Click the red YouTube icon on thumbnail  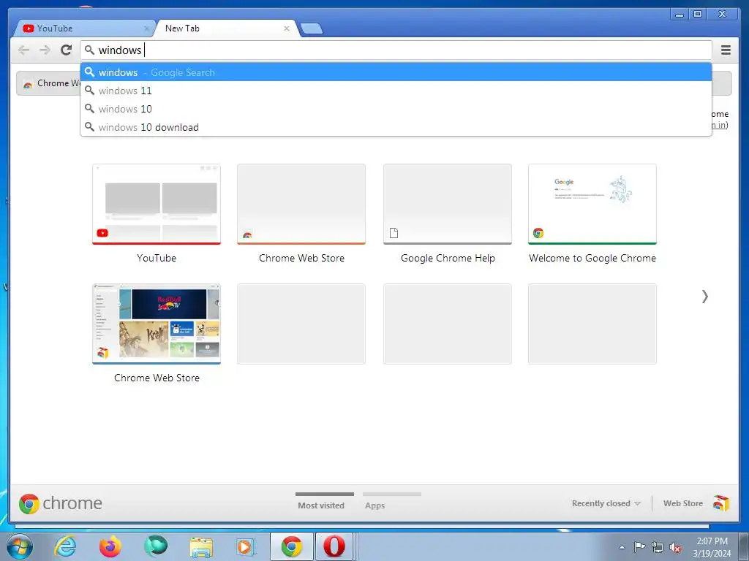[102, 233]
